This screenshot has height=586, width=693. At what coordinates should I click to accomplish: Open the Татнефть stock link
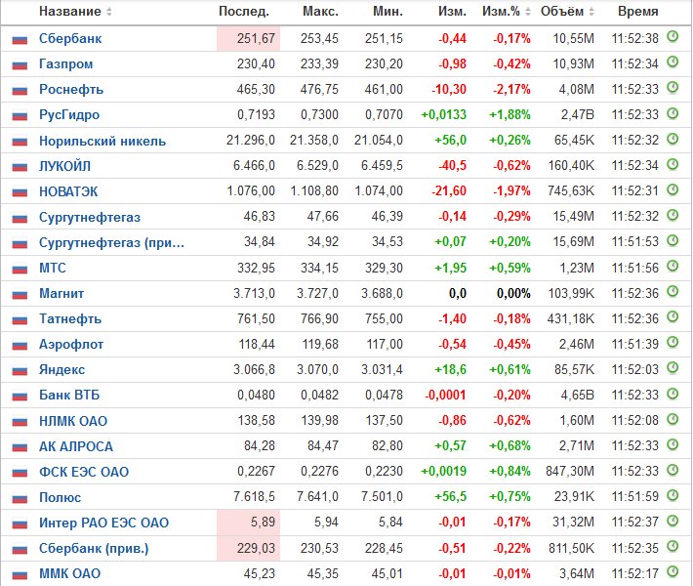70,318
